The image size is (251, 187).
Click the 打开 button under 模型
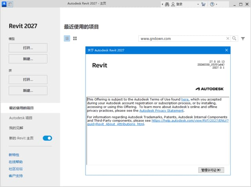[28, 48]
